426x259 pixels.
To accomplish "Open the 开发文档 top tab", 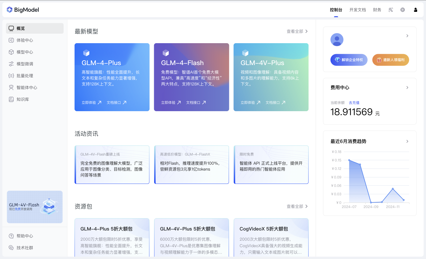I will [358, 10].
